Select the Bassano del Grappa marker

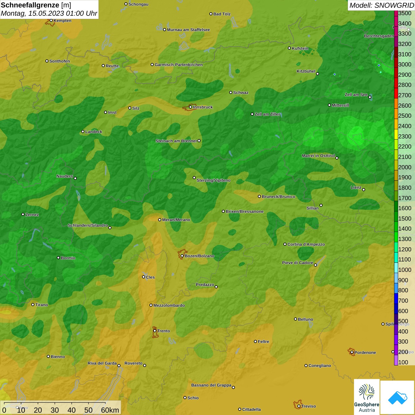[x=233, y=387]
